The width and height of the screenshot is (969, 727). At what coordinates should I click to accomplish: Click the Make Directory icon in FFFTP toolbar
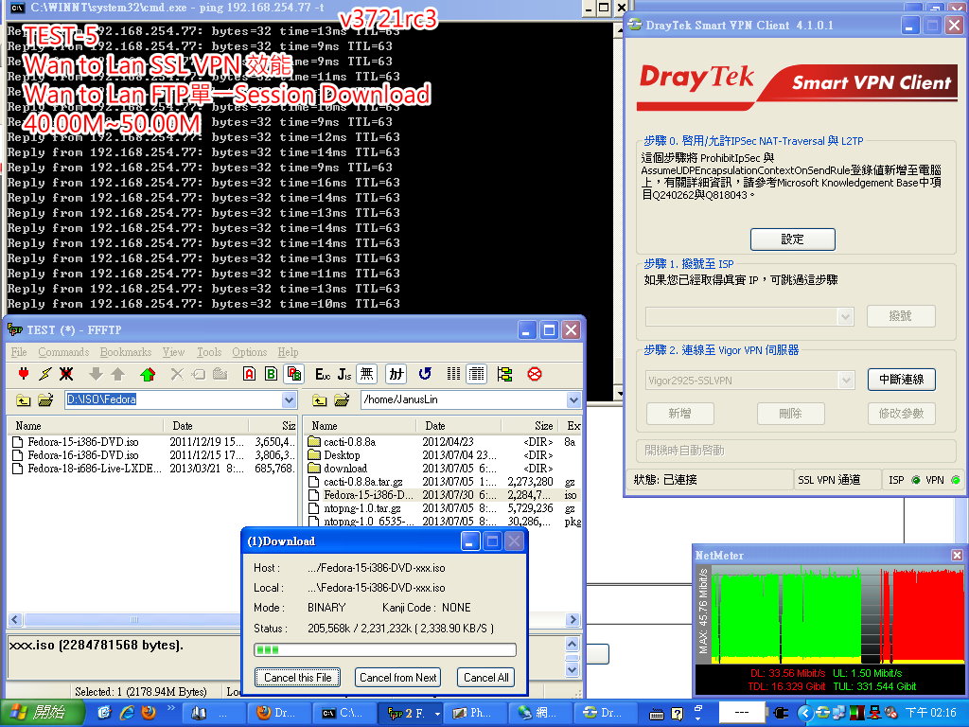220,374
